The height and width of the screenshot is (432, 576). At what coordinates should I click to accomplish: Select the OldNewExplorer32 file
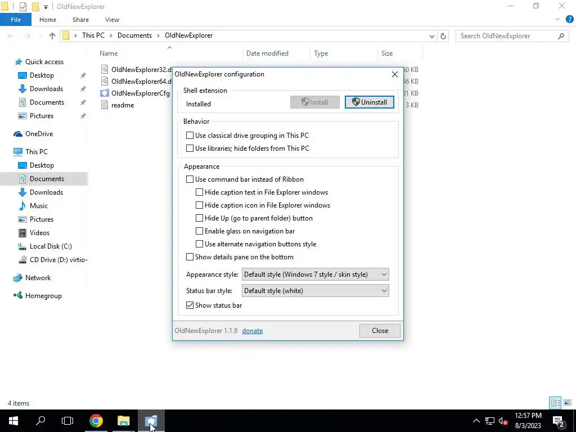click(x=141, y=70)
